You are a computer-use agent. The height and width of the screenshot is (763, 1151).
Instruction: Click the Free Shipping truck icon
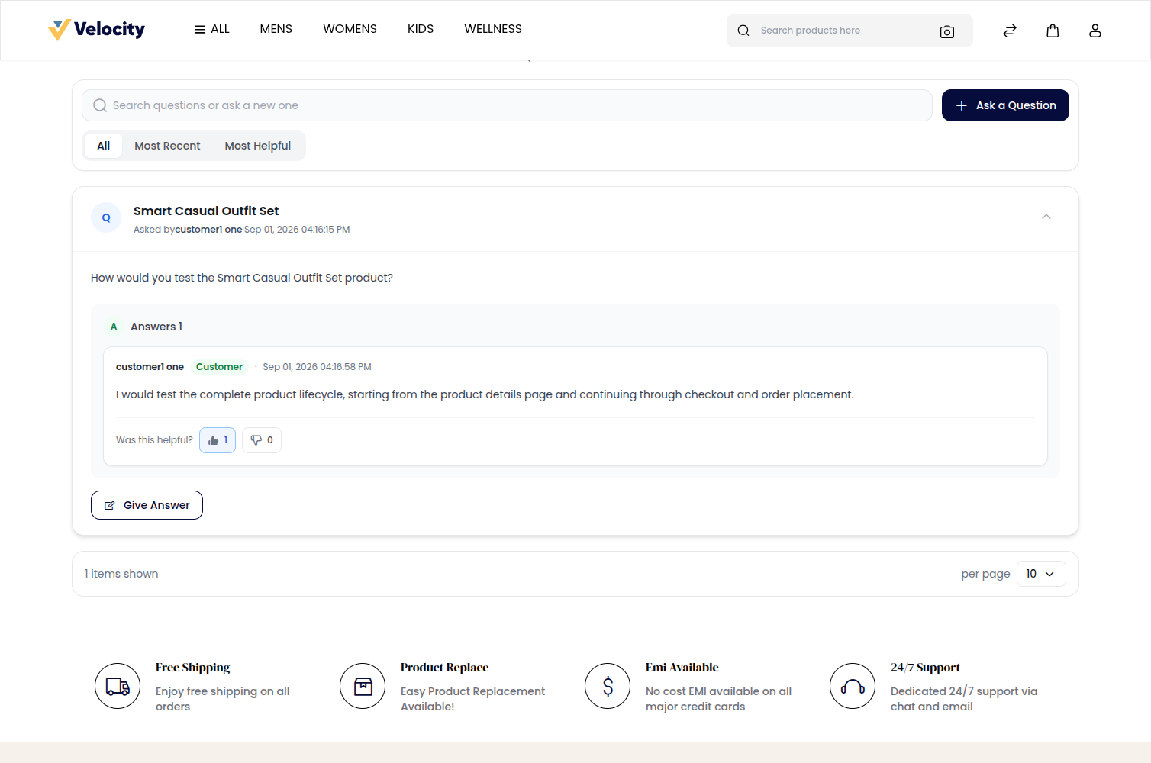[x=118, y=686]
